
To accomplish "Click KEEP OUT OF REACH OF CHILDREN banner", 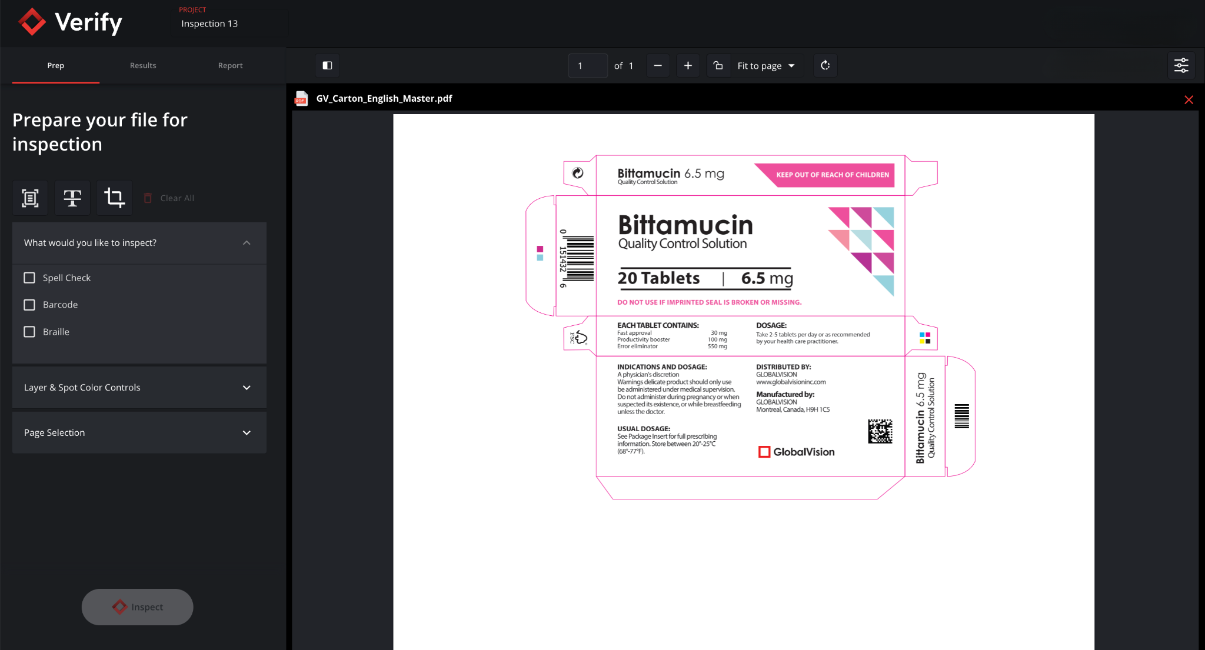I will pyautogui.click(x=825, y=175).
